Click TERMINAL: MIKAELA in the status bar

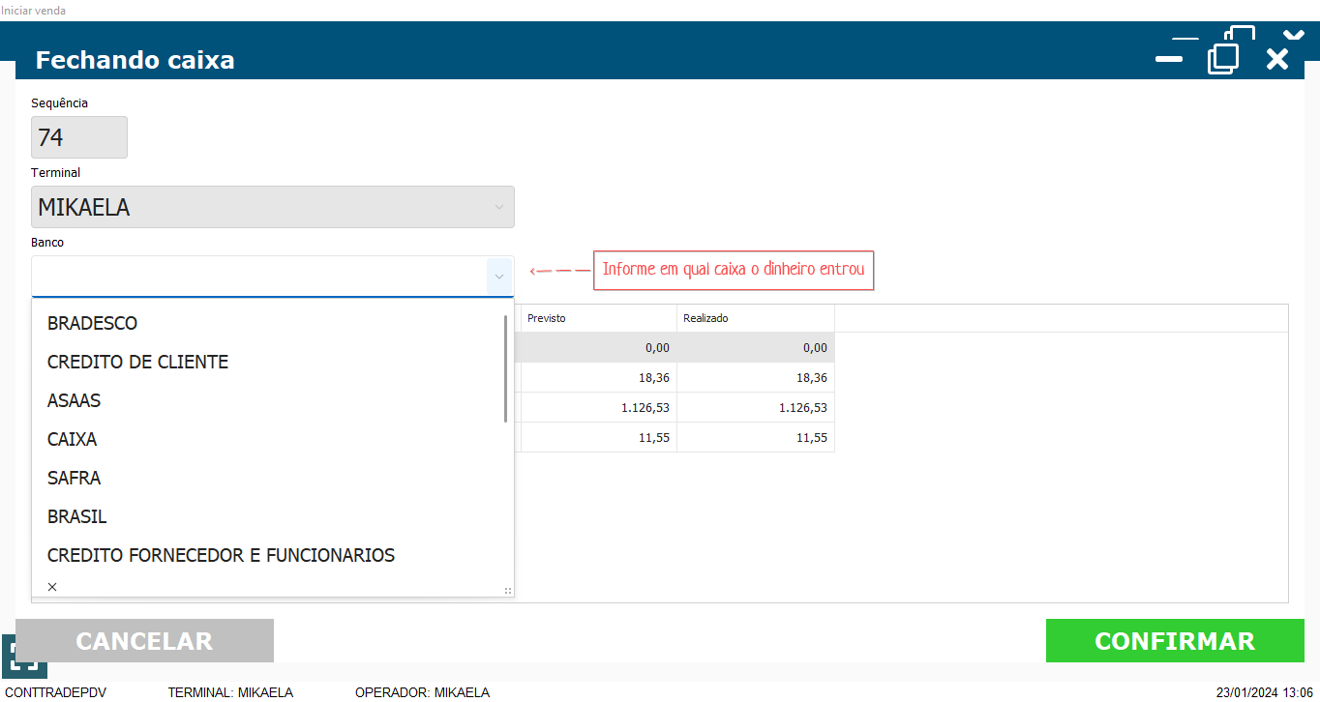(230, 692)
